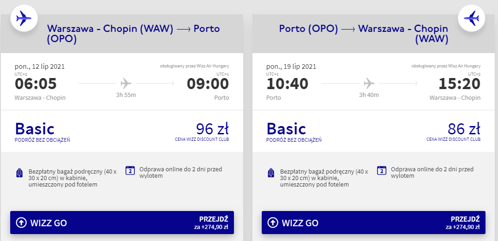This screenshot has height=241, width=498.
Task: Click the up-arrow icon on right WIZZ GO
Action: pyautogui.click(x=273, y=223)
